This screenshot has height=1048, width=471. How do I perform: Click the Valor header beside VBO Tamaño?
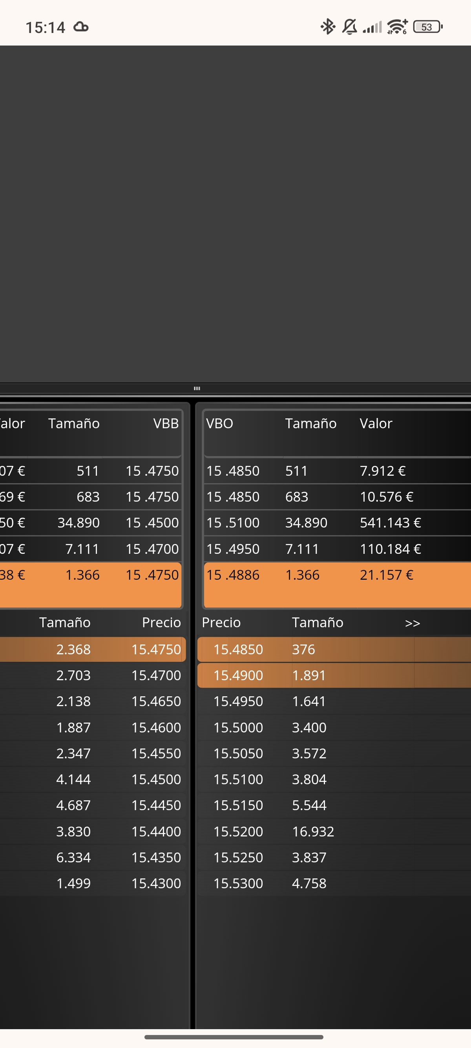tap(376, 424)
